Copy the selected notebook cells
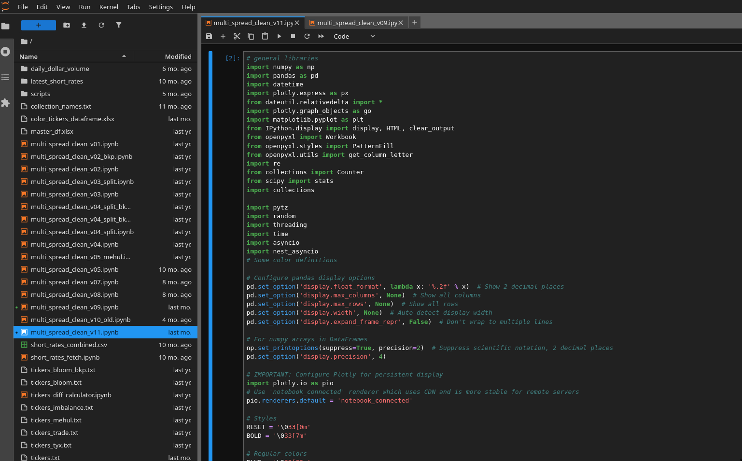This screenshot has width=742, height=461. [x=251, y=36]
